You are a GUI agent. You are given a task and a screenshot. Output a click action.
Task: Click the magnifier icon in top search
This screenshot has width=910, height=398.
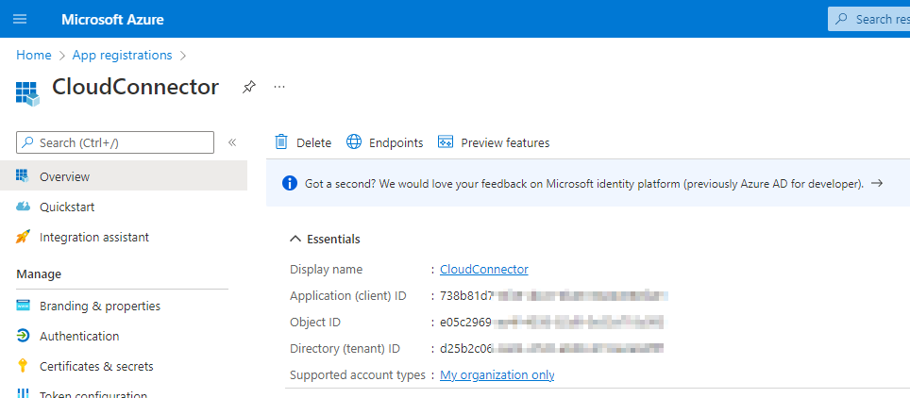coord(841,19)
